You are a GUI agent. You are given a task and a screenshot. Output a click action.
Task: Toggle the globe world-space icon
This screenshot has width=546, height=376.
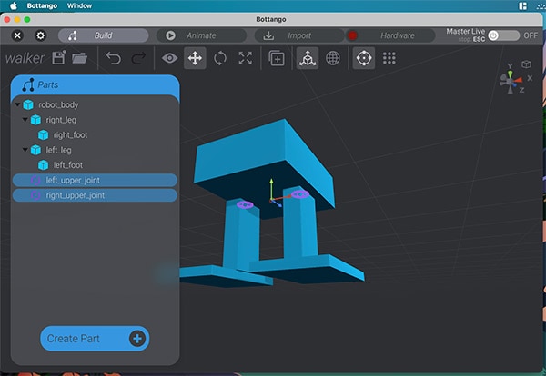tap(333, 58)
